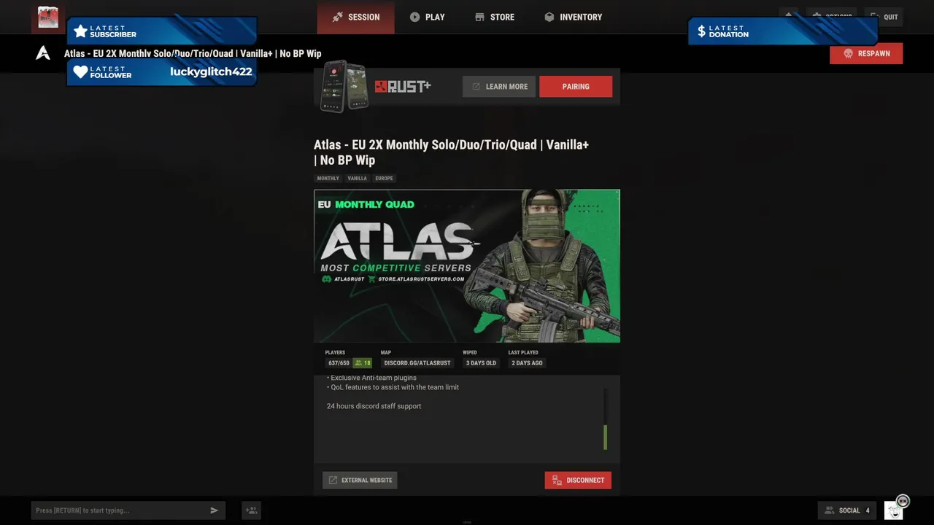Image resolution: width=934 pixels, height=525 pixels.
Task: Click the Disconnect button's network icon
Action: click(x=557, y=480)
